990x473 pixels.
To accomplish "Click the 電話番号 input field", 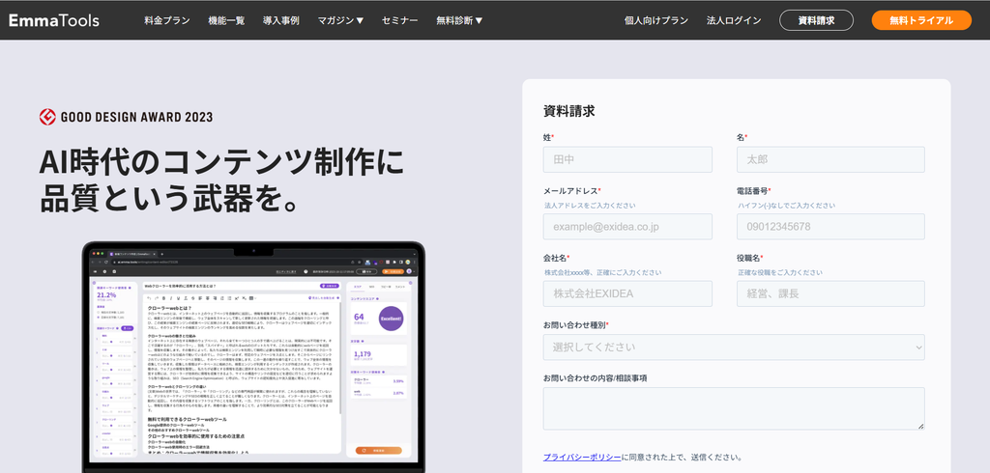I will coord(830,227).
